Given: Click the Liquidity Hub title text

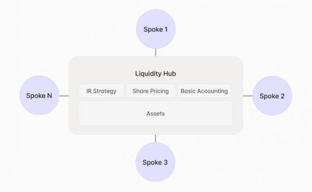Looking at the screenshot, I should point(156,74).
